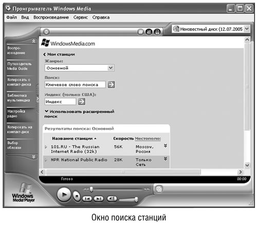Switch to skin mode button near the playback controls
Screen dimensions: 257x227
[x=159, y=189]
